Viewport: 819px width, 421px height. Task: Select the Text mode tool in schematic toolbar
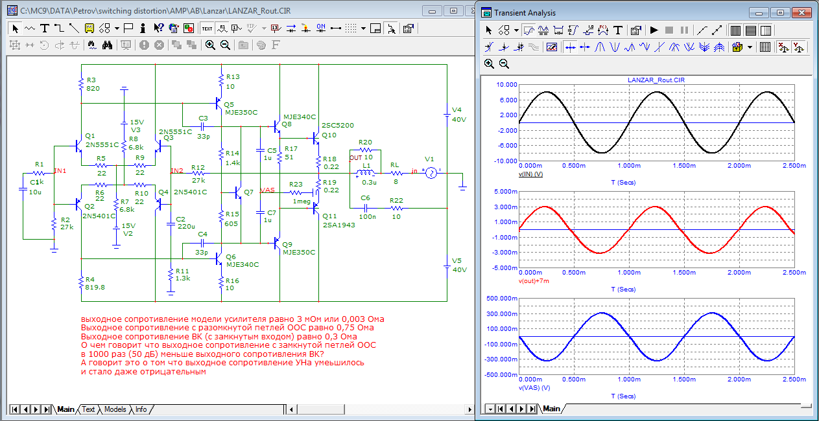click(x=45, y=28)
